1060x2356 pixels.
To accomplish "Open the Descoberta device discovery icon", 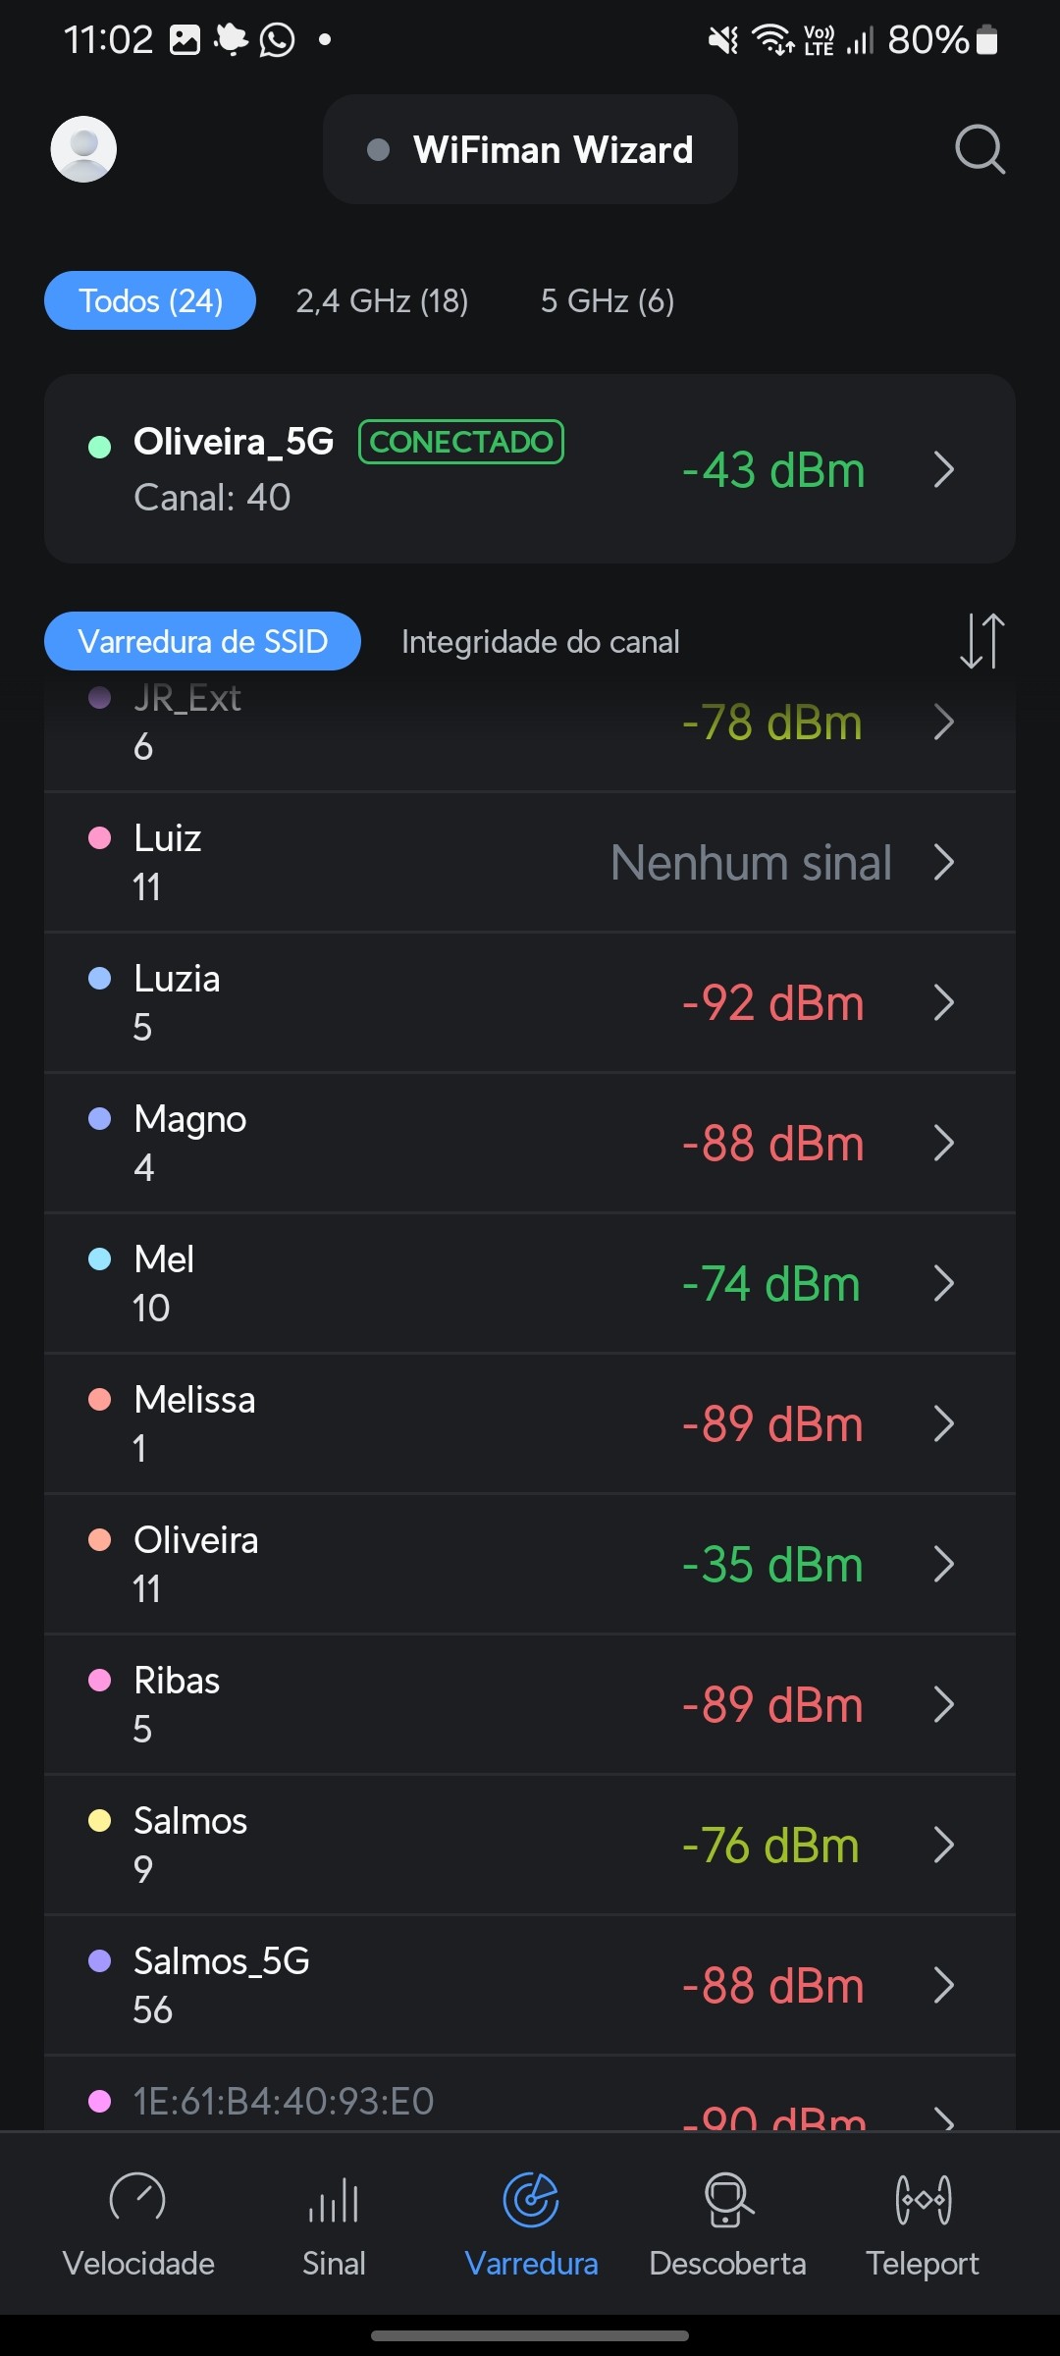I will pos(727,2199).
